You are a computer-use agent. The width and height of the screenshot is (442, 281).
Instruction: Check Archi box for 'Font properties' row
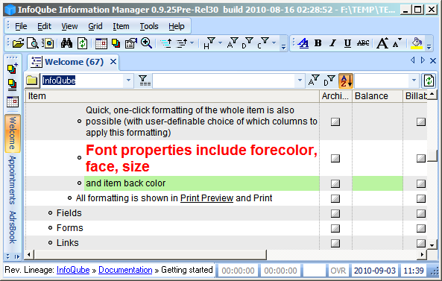335,159
